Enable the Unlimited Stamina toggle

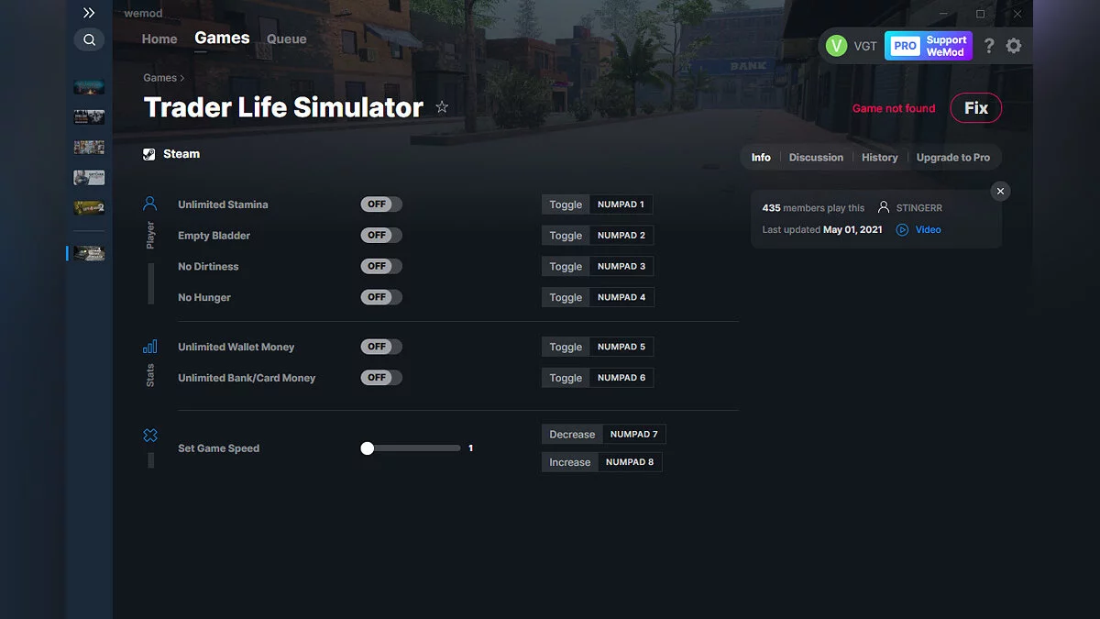point(381,204)
